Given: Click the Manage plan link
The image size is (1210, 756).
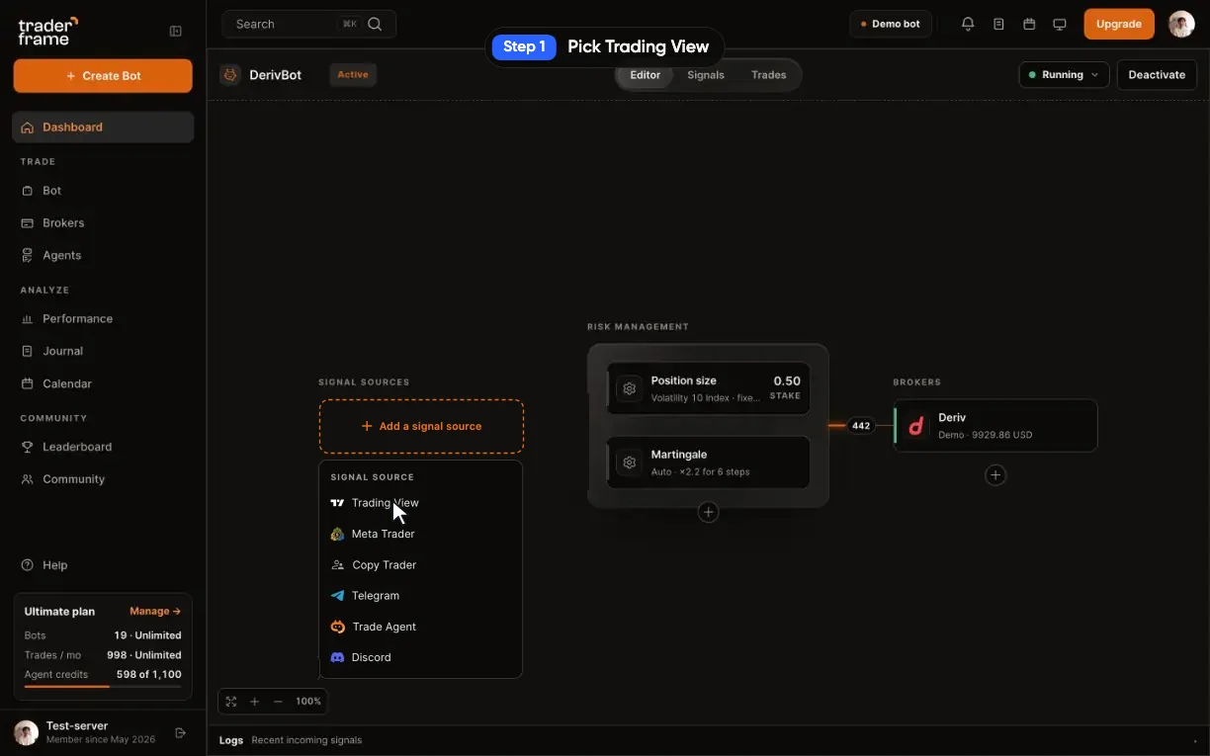Looking at the screenshot, I should coord(155,612).
